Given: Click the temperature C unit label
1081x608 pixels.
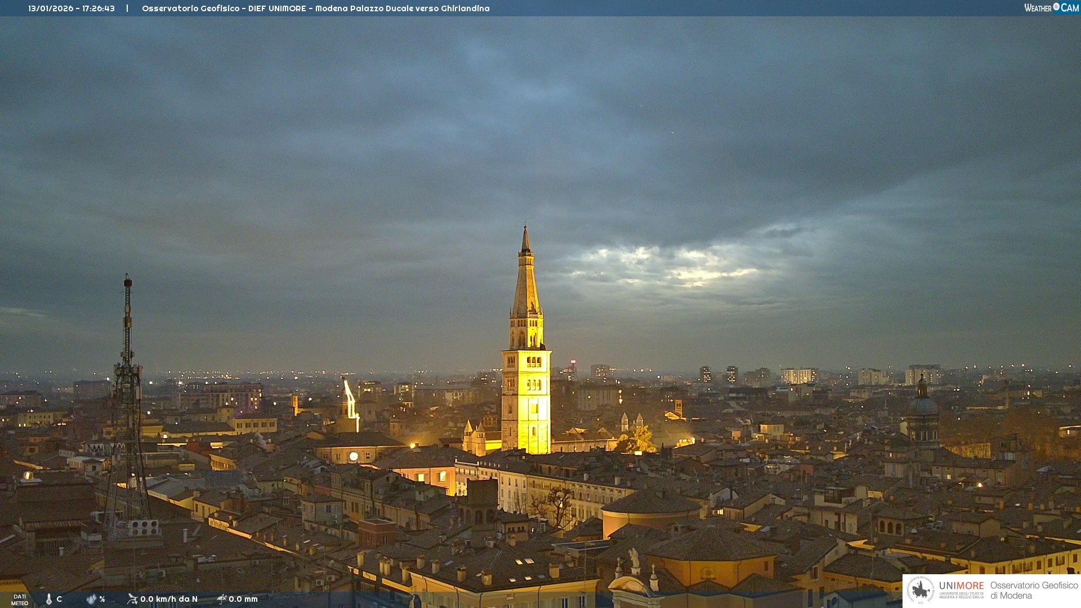Looking at the screenshot, I should pyautogui.click(x=59, y=599).
